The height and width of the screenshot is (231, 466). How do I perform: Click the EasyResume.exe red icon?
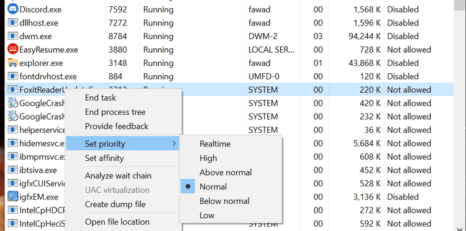(12, 49)
